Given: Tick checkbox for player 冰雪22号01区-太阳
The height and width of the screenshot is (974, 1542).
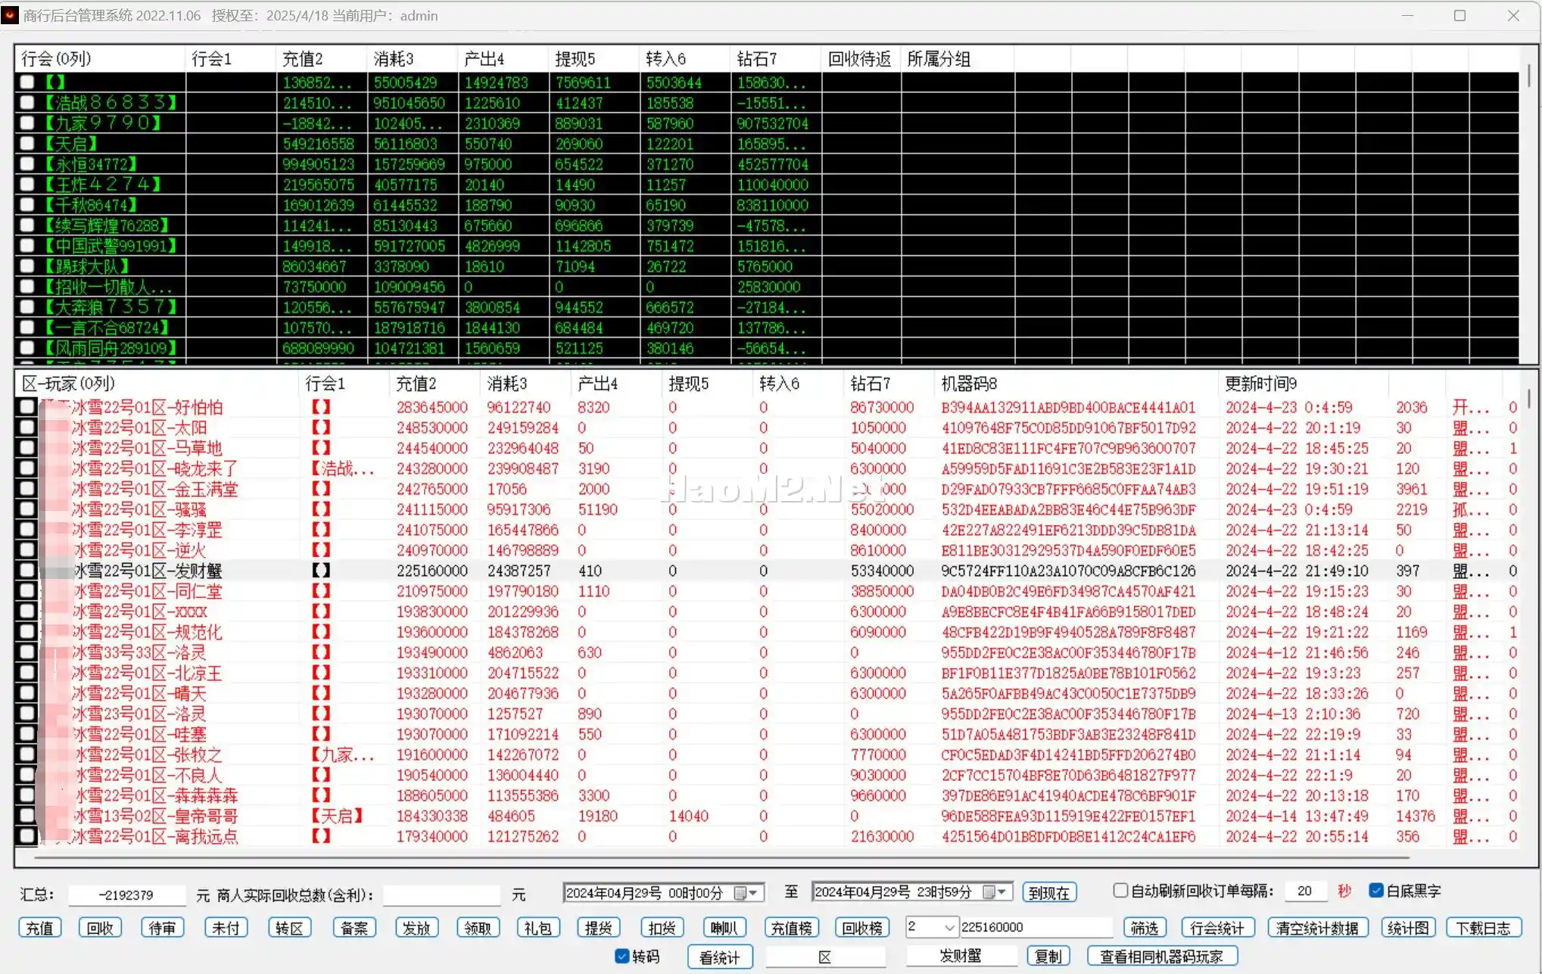Looking at the screenshot, I should tap(27, 427).
